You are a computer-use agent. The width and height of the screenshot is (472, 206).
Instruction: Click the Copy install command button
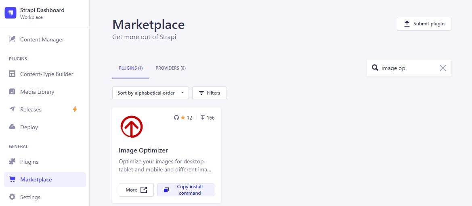tap(186, 190)
